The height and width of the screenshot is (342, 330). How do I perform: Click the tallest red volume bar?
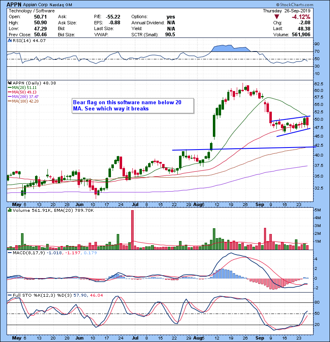[x=132, y=230]
